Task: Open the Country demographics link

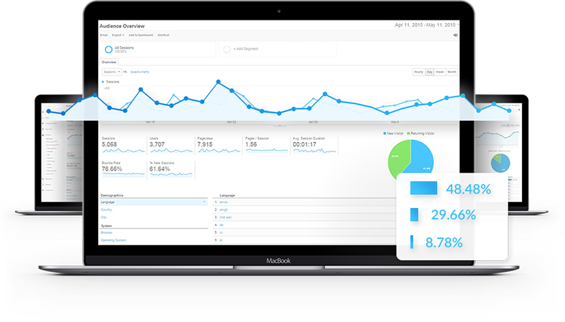Action: [x=106, y=210]
